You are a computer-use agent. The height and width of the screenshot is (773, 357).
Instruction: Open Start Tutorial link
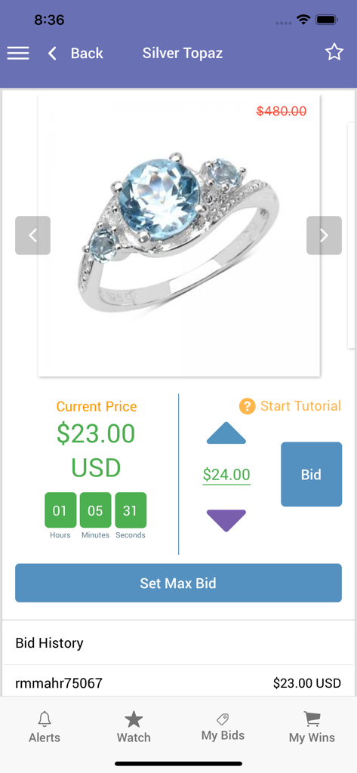[300, 405]
